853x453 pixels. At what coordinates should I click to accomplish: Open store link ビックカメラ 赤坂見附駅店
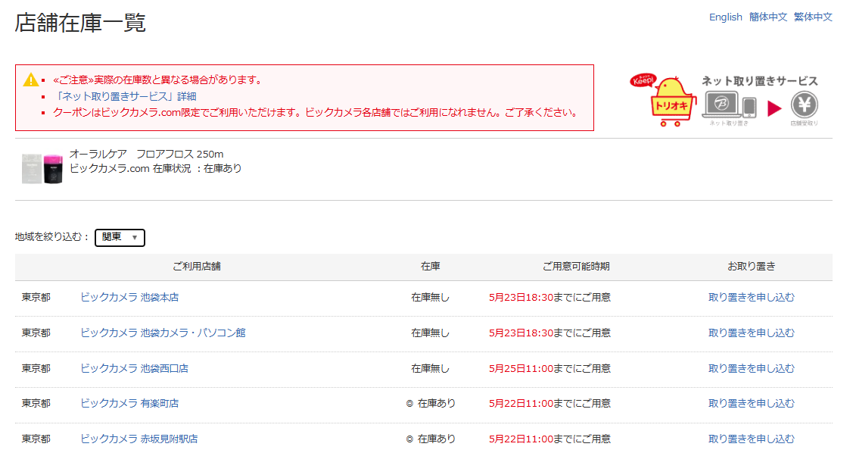(x=139, y=439)
